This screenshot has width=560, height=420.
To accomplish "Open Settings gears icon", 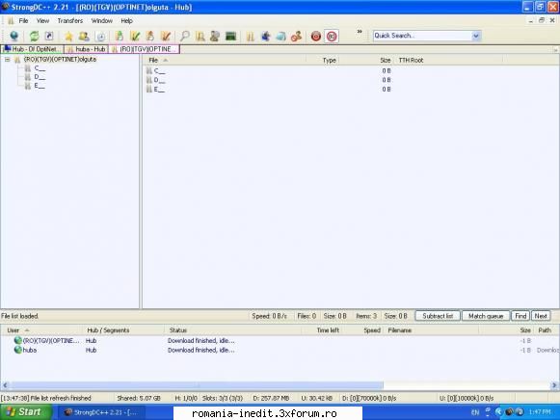I will 297,36.
